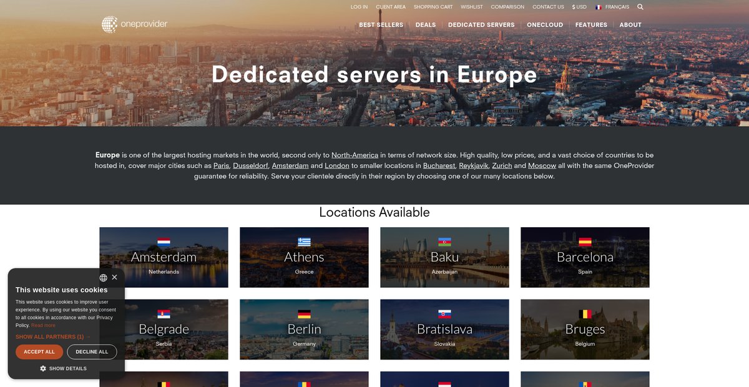This screenshot has width=749, height=387.
Task: View the Wishlist
Action: [472, 7]
